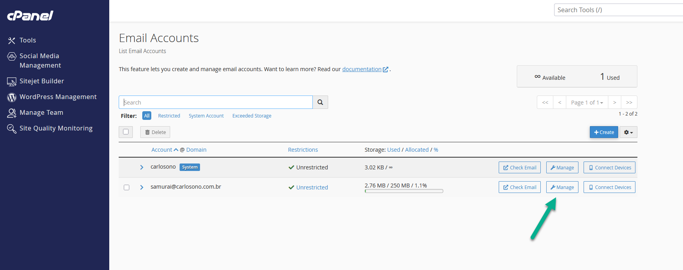The width and height of the screenshot is (683, 270).
Task: Manage samurai@carlosono.com.br account
Action: tap(562, 187)
